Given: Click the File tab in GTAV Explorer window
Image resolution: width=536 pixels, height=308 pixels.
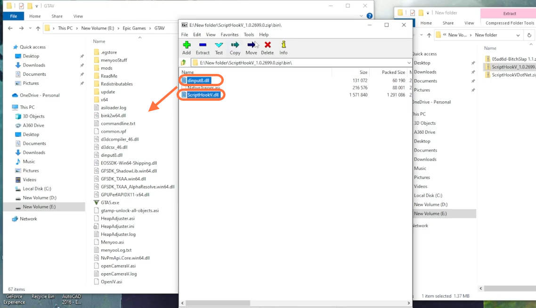Looking at the screenshot, I should pyautogui.click(x=13, y=16).
